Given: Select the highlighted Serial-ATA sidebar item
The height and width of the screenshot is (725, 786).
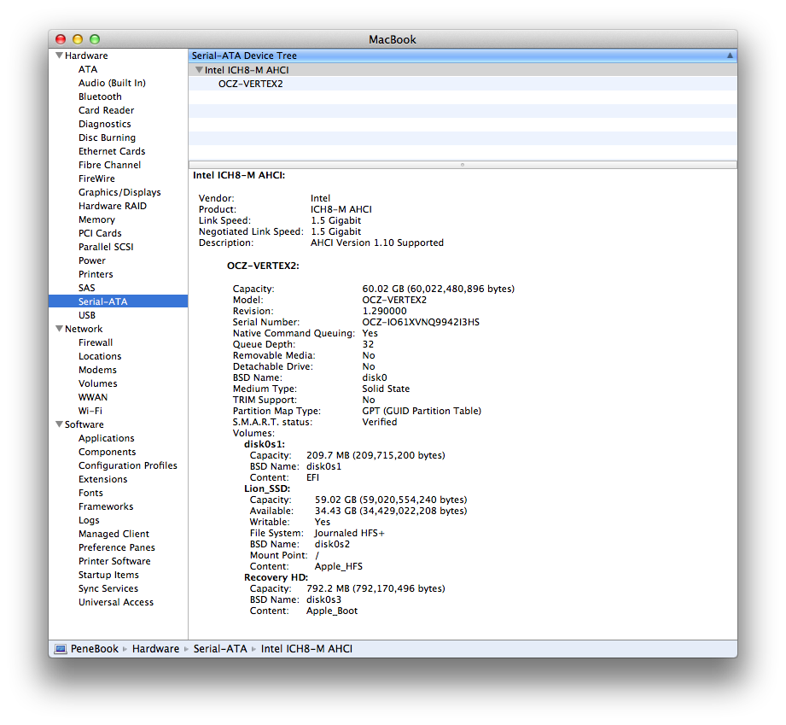Looking at the screenshot, I should 119,301.
